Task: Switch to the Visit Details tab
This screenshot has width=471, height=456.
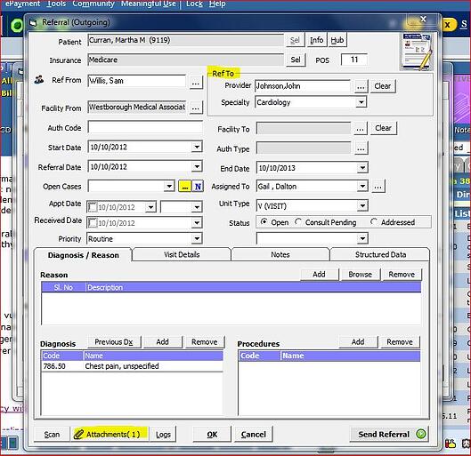Action: click(x=182, y=254)
